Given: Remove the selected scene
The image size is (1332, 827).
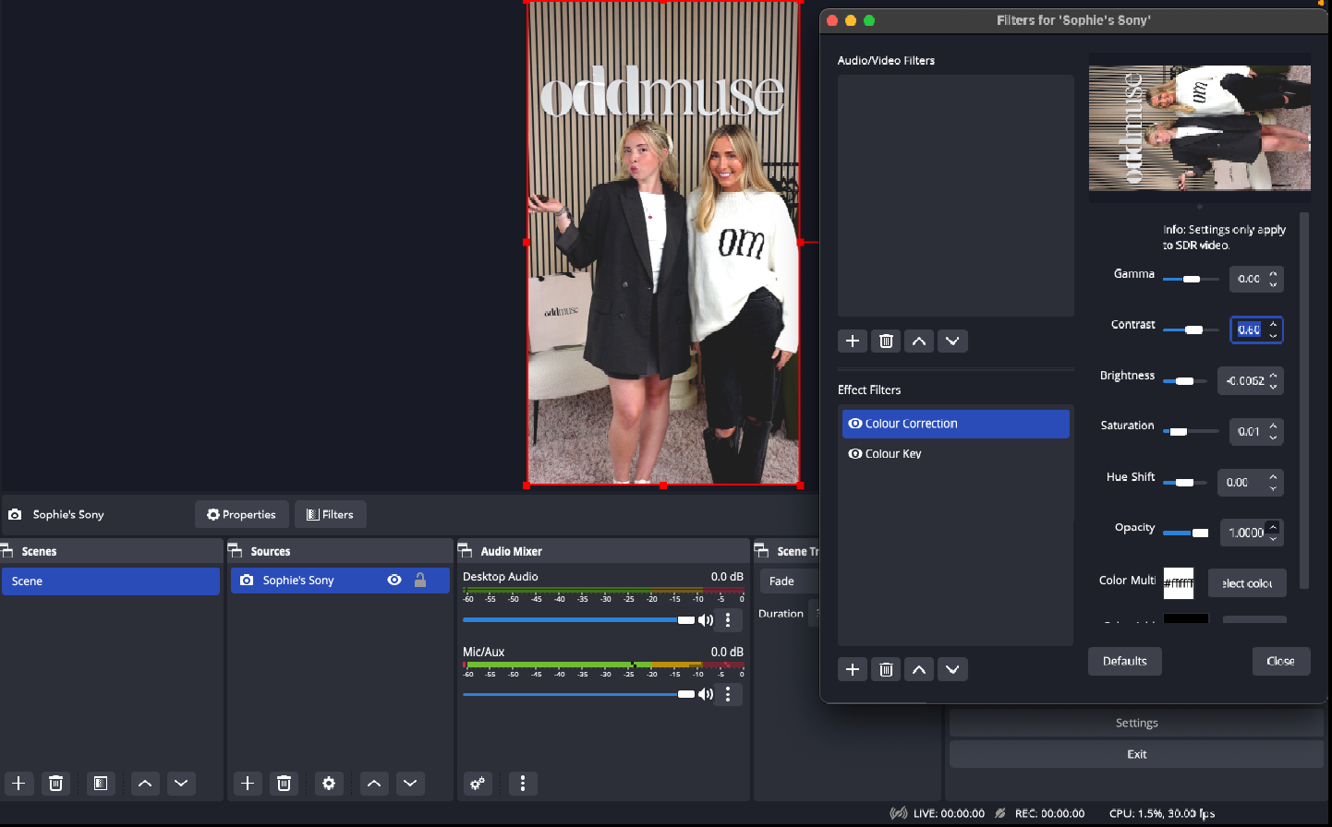Looking at the screenshot, I should point(55,784).
